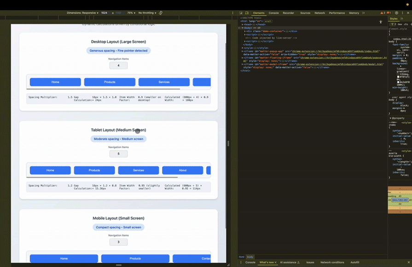Open the Issues drawer tab
Viewport: 412px width, 267px height.
(x=310, y=262)
